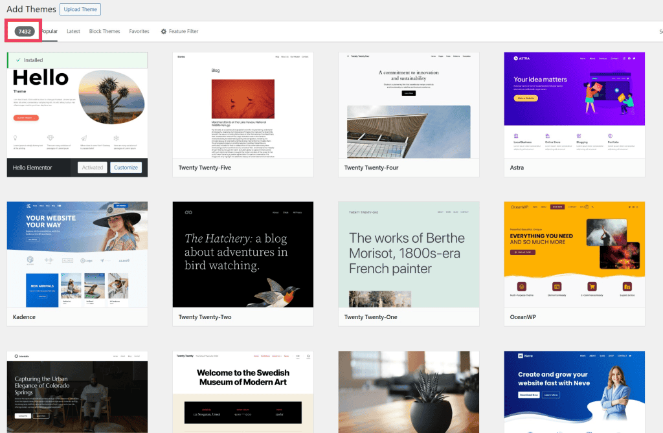Click the OceanWP theme name label
Screen dimensions: 663x433
[523, 316]
